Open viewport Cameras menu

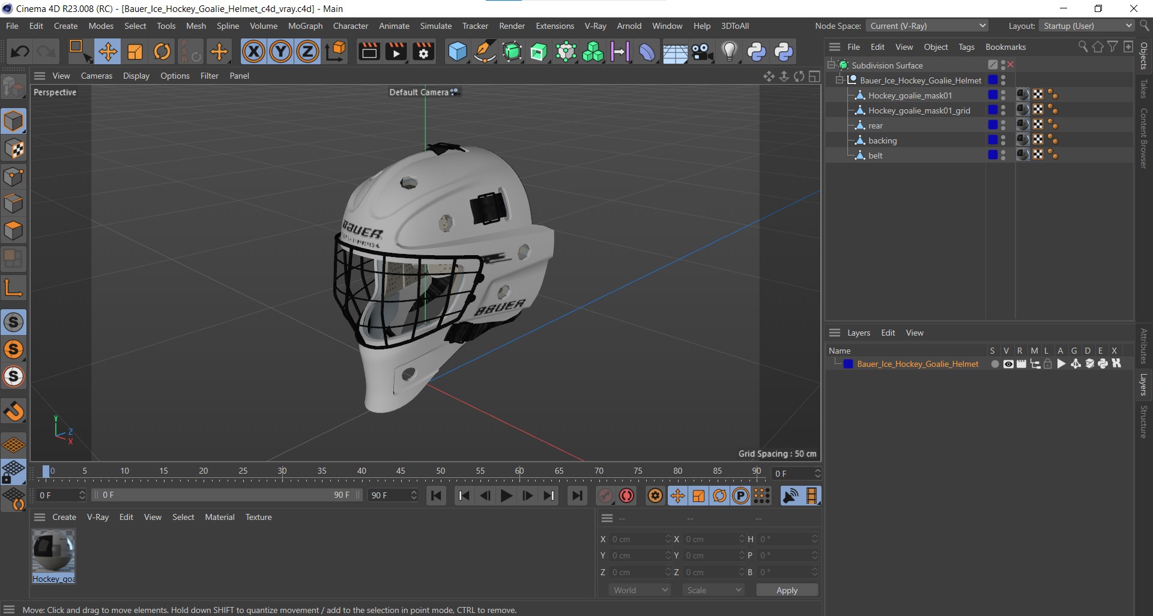(97, 76)
